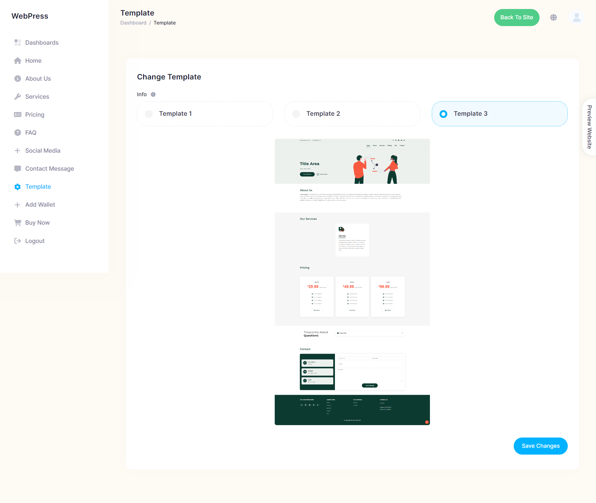The height and width of the screenshot is (503, 596).
Task: Click the Template gear icon
Action: (18, 186)
